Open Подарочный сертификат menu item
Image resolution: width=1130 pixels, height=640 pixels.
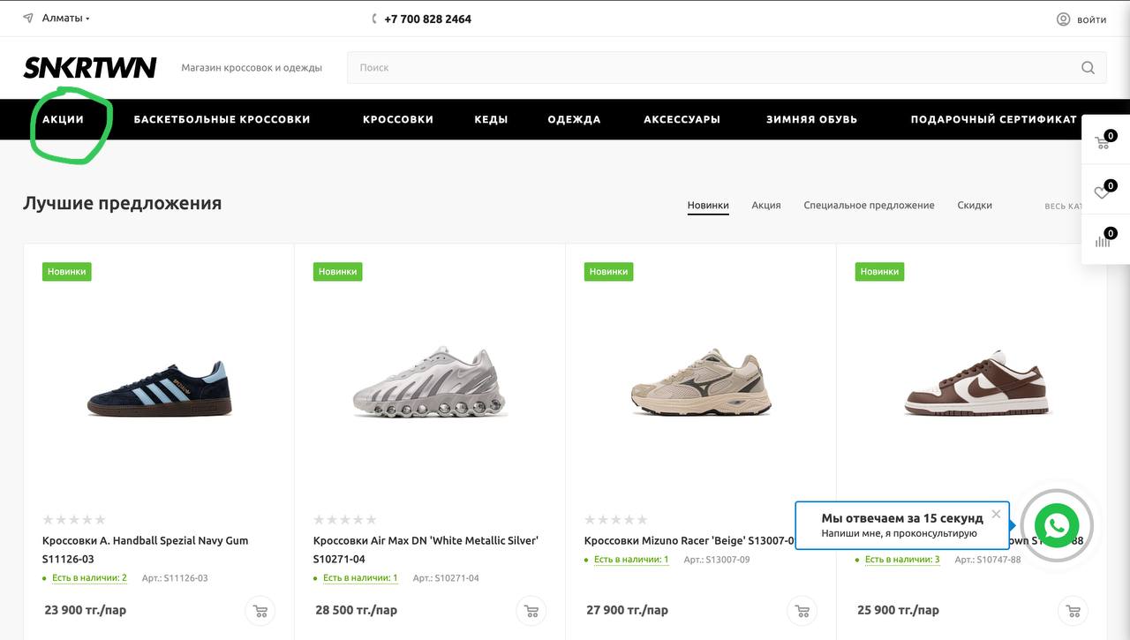[x=994, y=119]
